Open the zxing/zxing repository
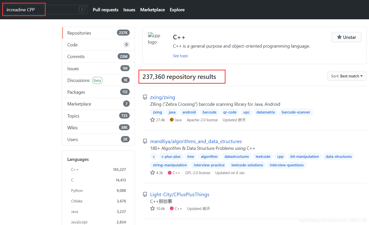Image resolution: width=369 pixels, height=225 pixels. pyautogui.click(x=163, y=97)
